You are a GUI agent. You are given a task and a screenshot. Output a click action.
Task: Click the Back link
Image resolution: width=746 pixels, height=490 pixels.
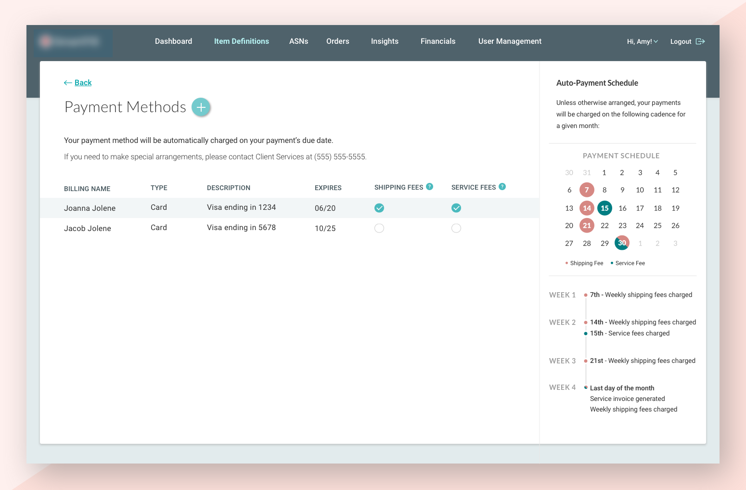pos(83,83)
